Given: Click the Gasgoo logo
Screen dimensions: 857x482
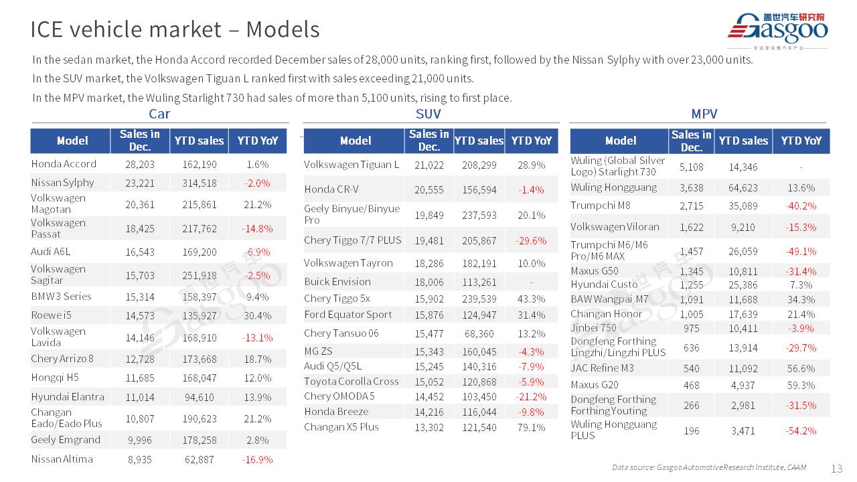Looking at the screenshot, I should pos(777,30).
